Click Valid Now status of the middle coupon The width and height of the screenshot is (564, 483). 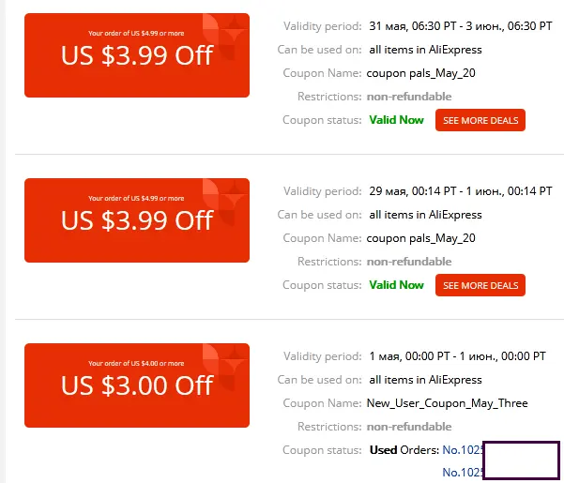(396, 284)
